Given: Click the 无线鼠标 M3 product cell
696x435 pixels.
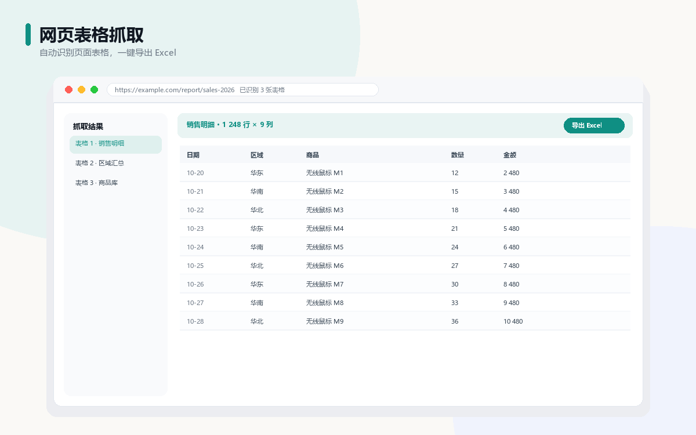Looking at the screenshot, I should click(325, 210).
